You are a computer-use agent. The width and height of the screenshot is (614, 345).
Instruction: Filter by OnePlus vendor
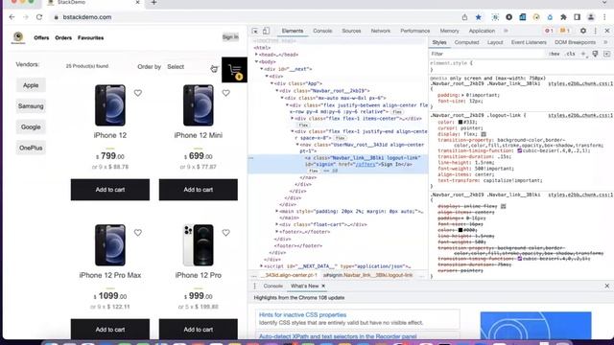[31, 148]
